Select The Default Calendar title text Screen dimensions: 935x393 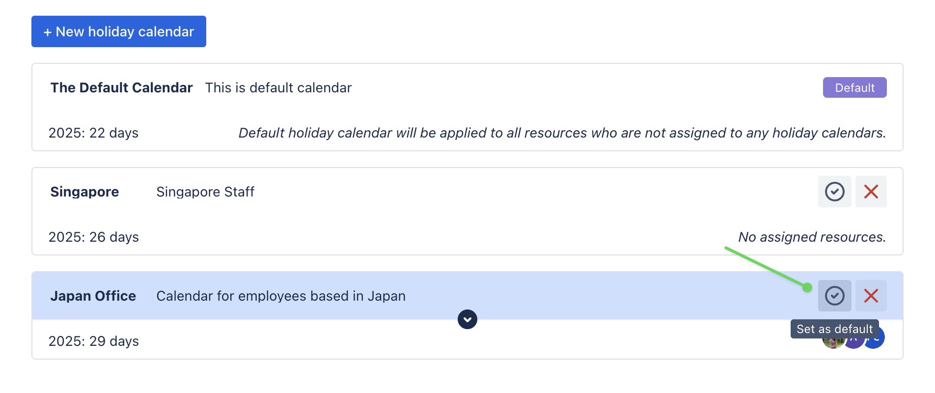point(121,87)
